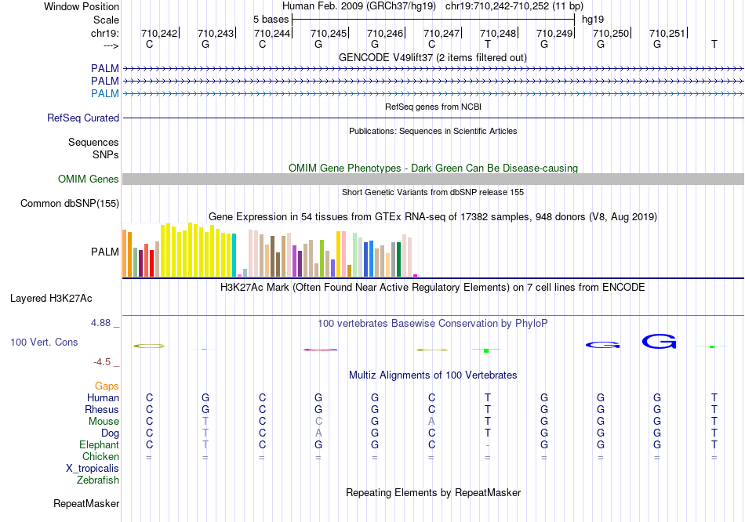Image resolution: width=745 pixels, height=522 pixels.
Task: Click the RefSeq Curated gene line
Action: point(433,118)
